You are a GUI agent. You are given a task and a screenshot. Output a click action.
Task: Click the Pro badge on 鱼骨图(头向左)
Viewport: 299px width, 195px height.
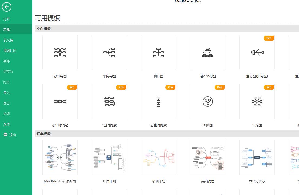(269, 38)
